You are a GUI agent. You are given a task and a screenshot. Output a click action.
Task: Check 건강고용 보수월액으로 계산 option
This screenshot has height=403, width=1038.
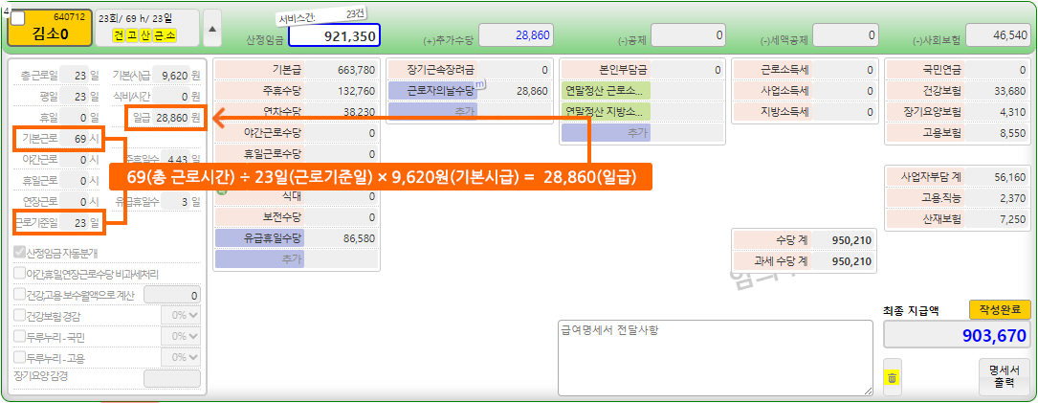(20, 295)
